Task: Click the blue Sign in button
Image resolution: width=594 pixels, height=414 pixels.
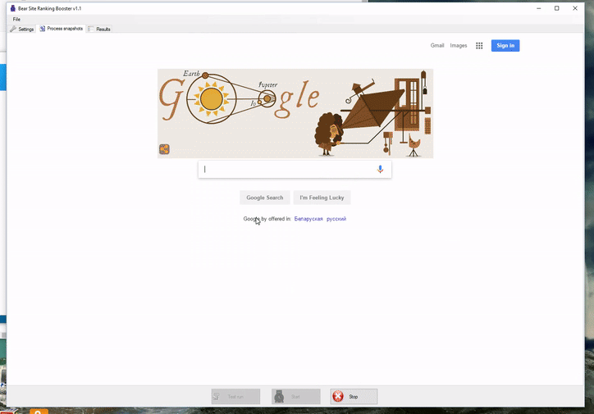Action: [505, 45]
